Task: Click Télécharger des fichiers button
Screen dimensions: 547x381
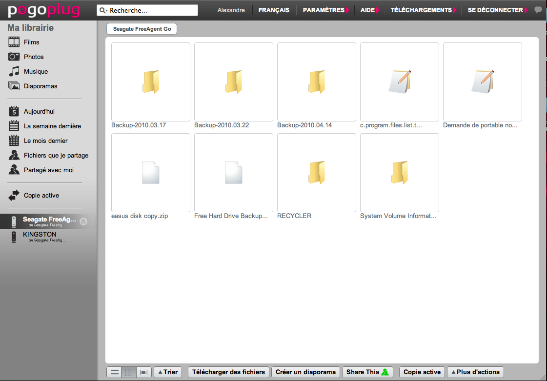Action: point(228,372)
